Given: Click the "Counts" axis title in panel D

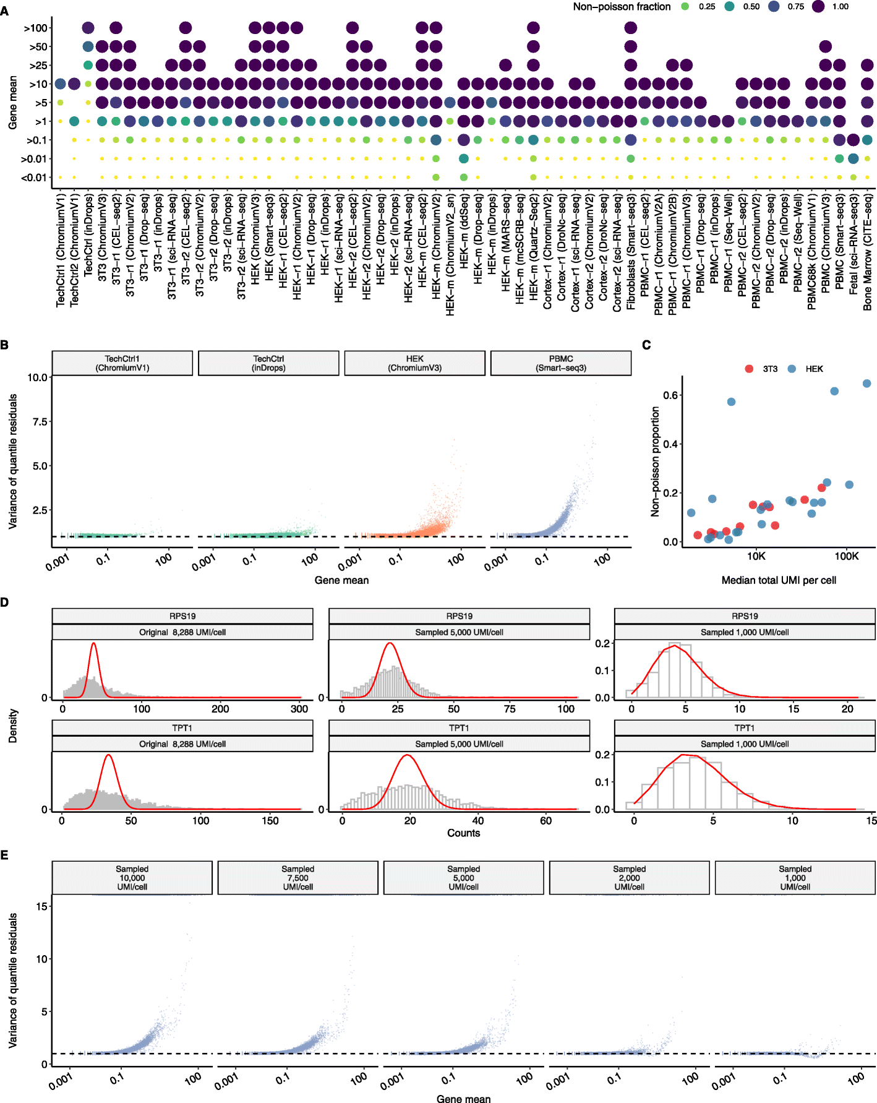Looking at the screenshot, I should 463,833.
